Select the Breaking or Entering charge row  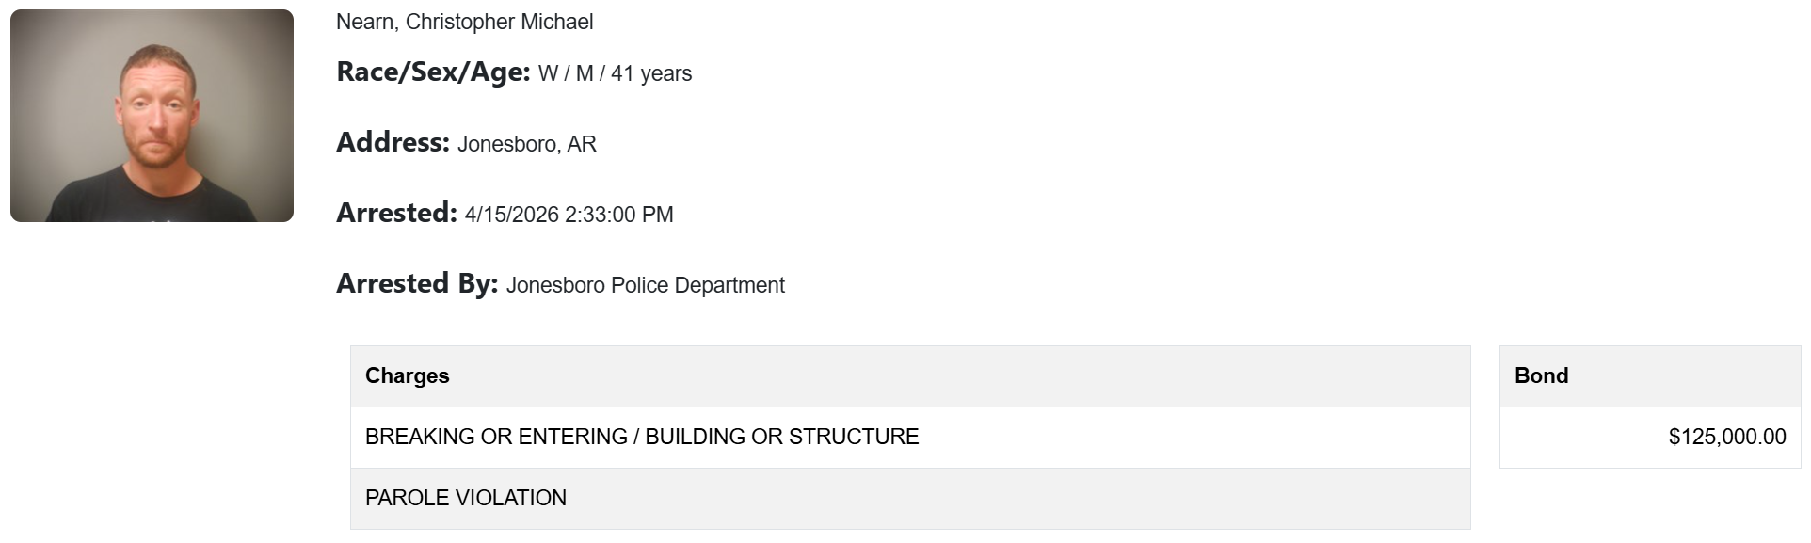(x=642, y=437)
